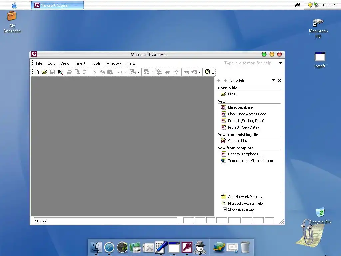Click the Safari compass icon in the dock

[x=109, y=248]
